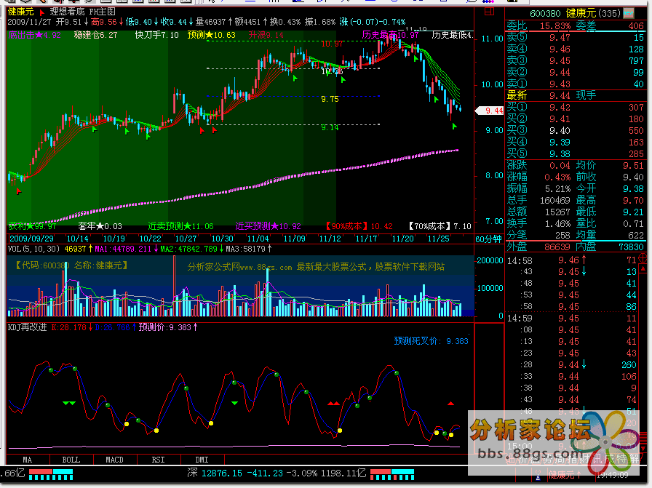Click the 11/04 date on time axis
Image resolution: width=652 pixels, height=488 pixels.
(x=258, y=239)
